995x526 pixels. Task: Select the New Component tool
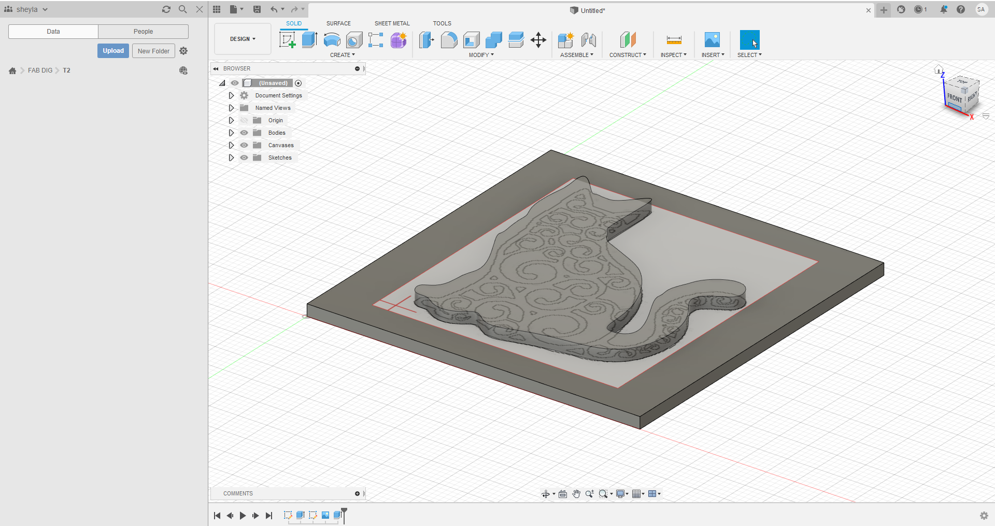(566, 40)
